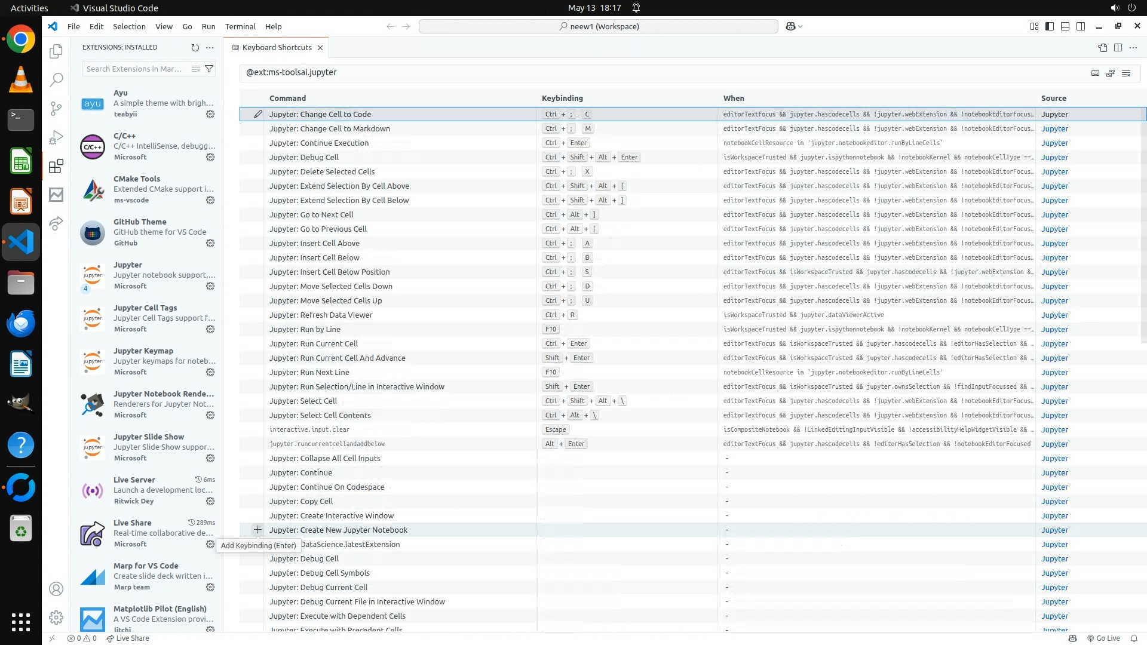Open the Run and Debug activity icon
The image size is (1147, 645).
56,137
